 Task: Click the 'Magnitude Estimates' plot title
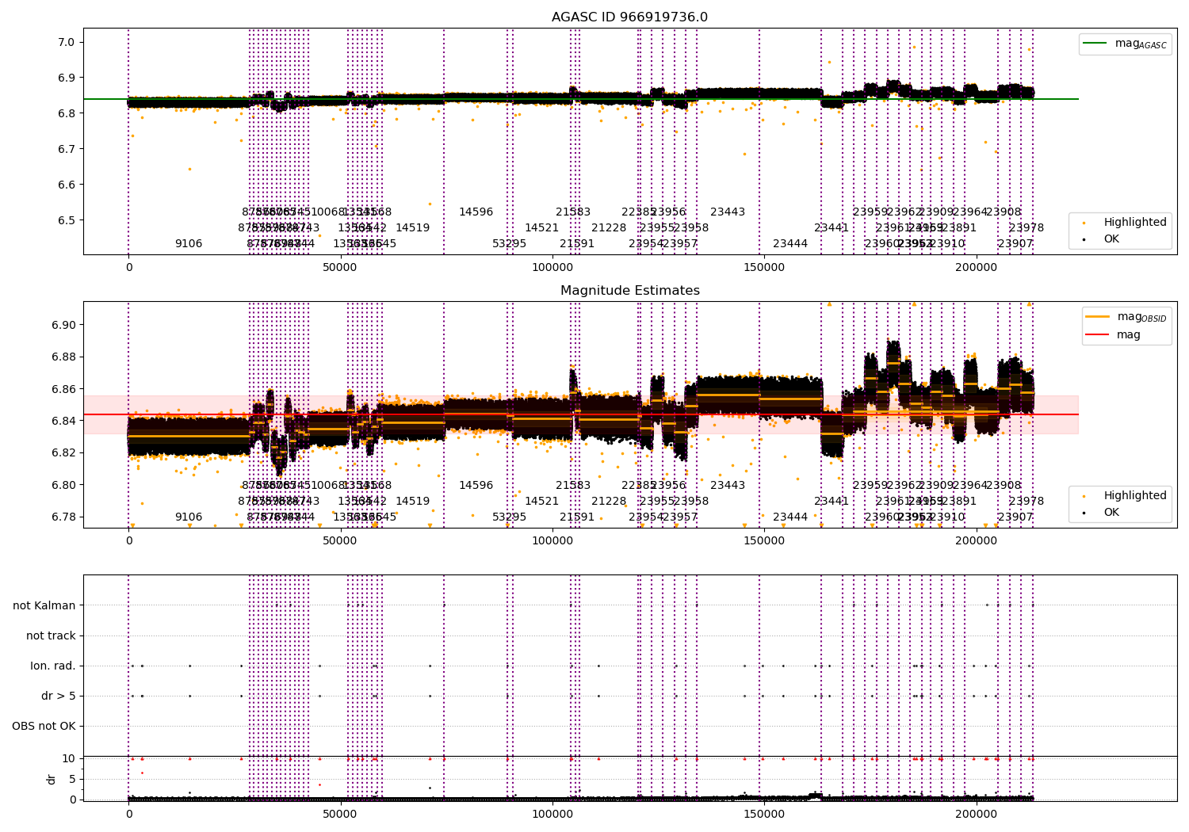(x=629, y=291)
